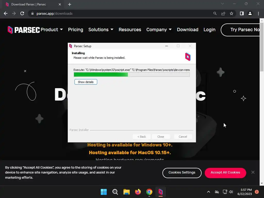Switch to Chrome in taskbar
The width and height of the screenshot is (264, 198).
point(149,192)
